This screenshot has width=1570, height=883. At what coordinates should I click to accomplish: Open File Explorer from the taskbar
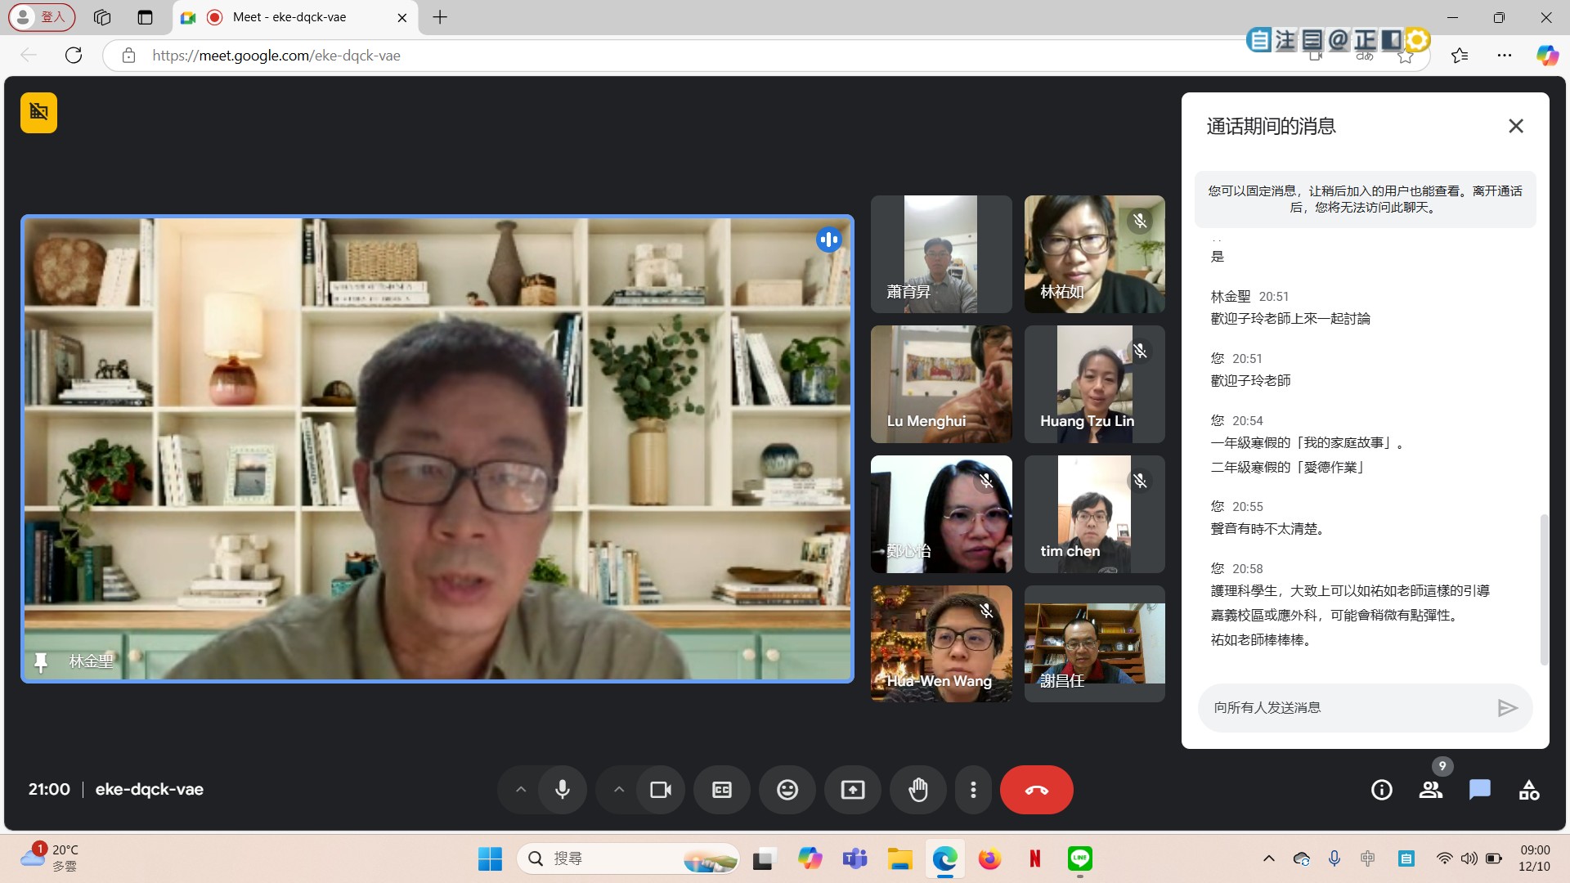coord(899,858)
